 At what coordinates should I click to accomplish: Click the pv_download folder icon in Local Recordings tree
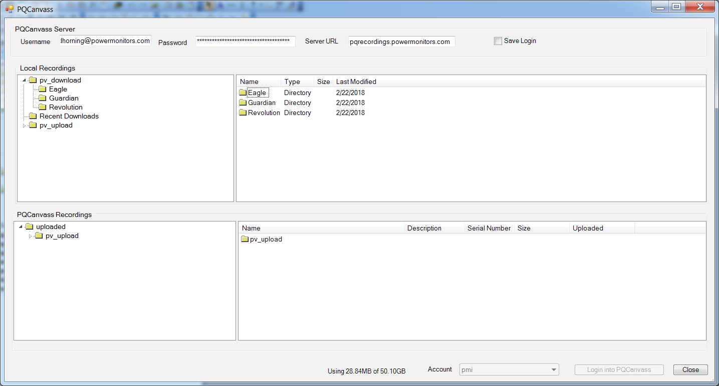[33, 80]
